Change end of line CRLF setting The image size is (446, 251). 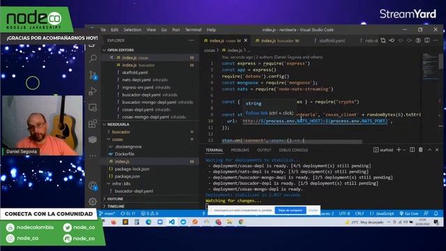pyautogui.click(x=360, y=213)
